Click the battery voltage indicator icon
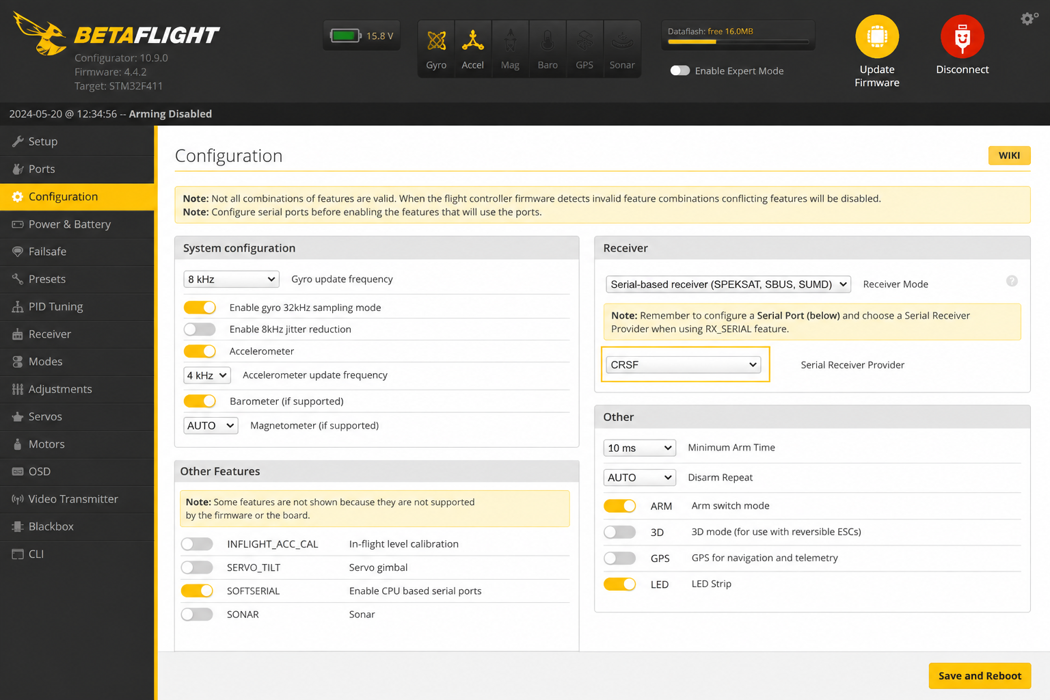This screenshot has height=700, width=1050. click(345, 36)
